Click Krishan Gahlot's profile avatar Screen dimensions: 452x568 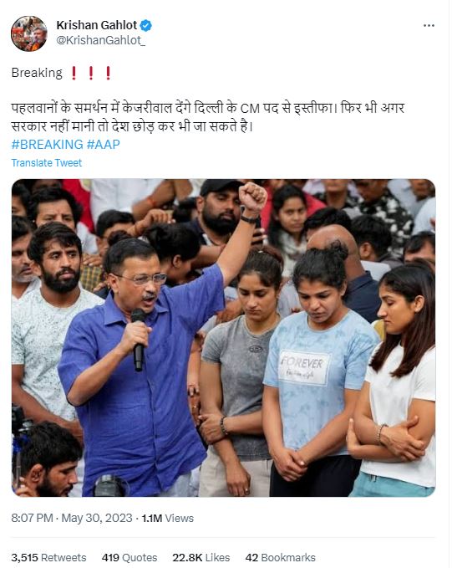(x=29, y=33)
